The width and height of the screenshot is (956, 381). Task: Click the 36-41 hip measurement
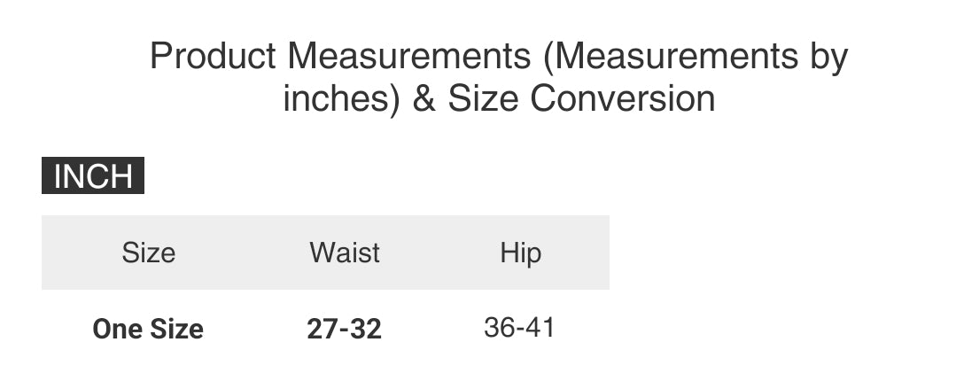520,328
